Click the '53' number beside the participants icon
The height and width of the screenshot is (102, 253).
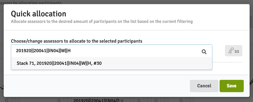click(x=237, y=52)
